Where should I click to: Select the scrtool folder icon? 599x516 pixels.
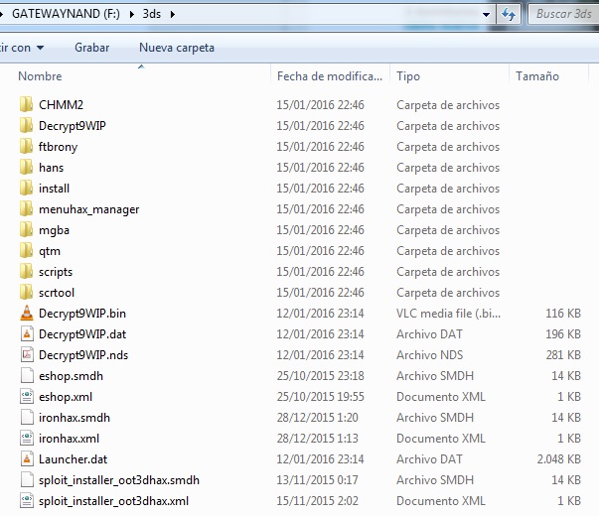[27, 293]
